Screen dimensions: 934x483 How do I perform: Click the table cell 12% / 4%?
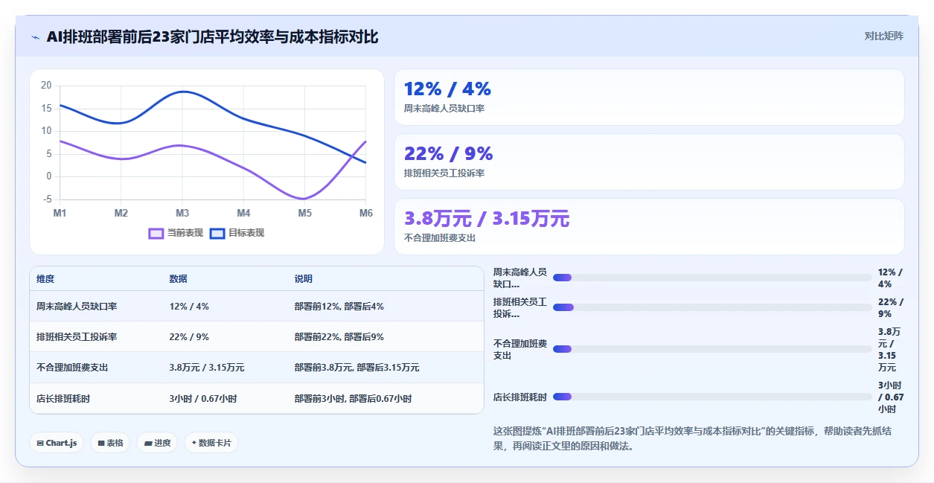(x=189, y=307)
